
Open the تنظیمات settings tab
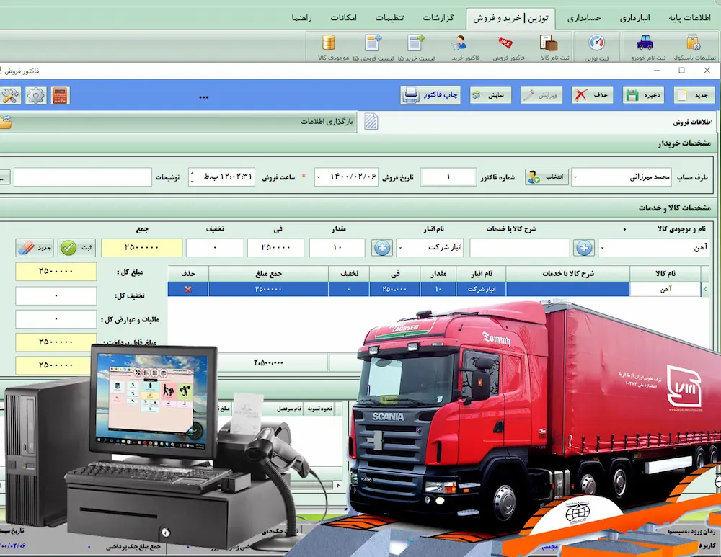(389, 18)
